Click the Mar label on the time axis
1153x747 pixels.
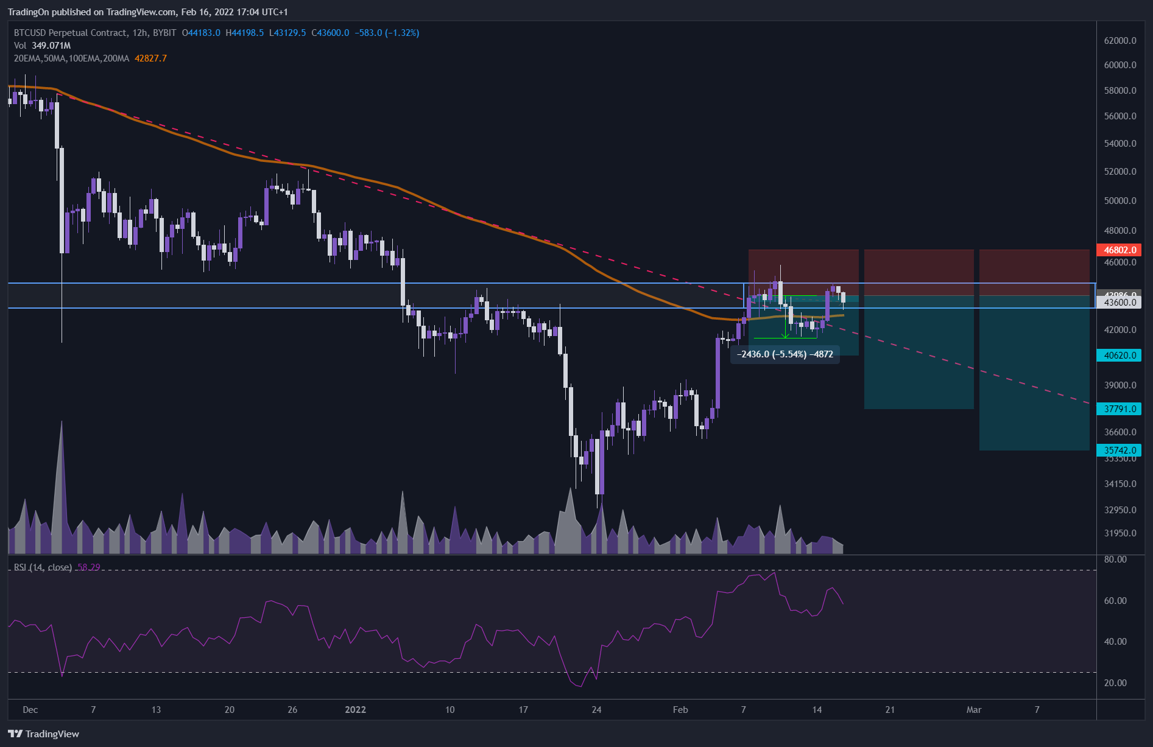974,710
